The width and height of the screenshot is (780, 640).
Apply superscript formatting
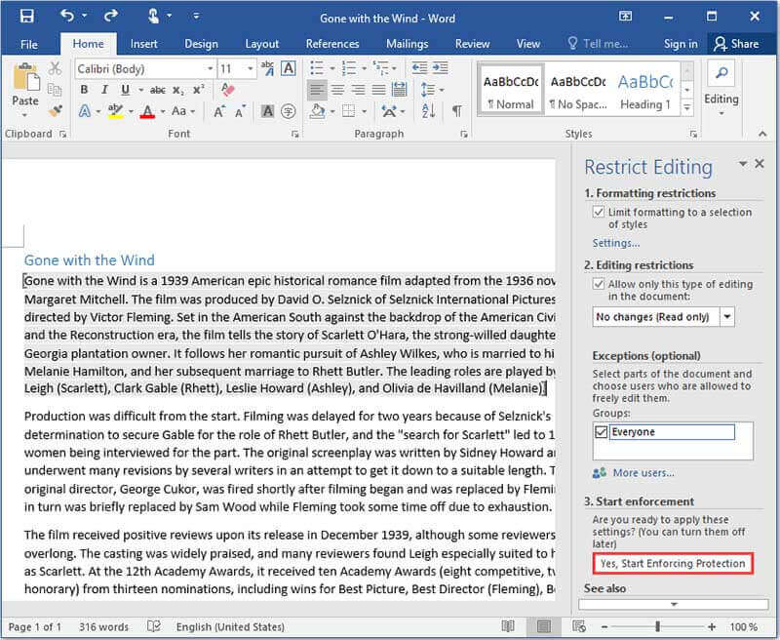(x=199, y=90)
